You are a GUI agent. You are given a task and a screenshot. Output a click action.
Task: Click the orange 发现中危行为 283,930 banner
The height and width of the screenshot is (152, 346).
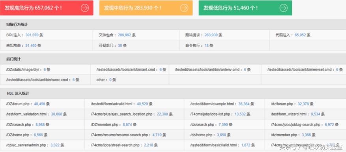click(146, 8)
